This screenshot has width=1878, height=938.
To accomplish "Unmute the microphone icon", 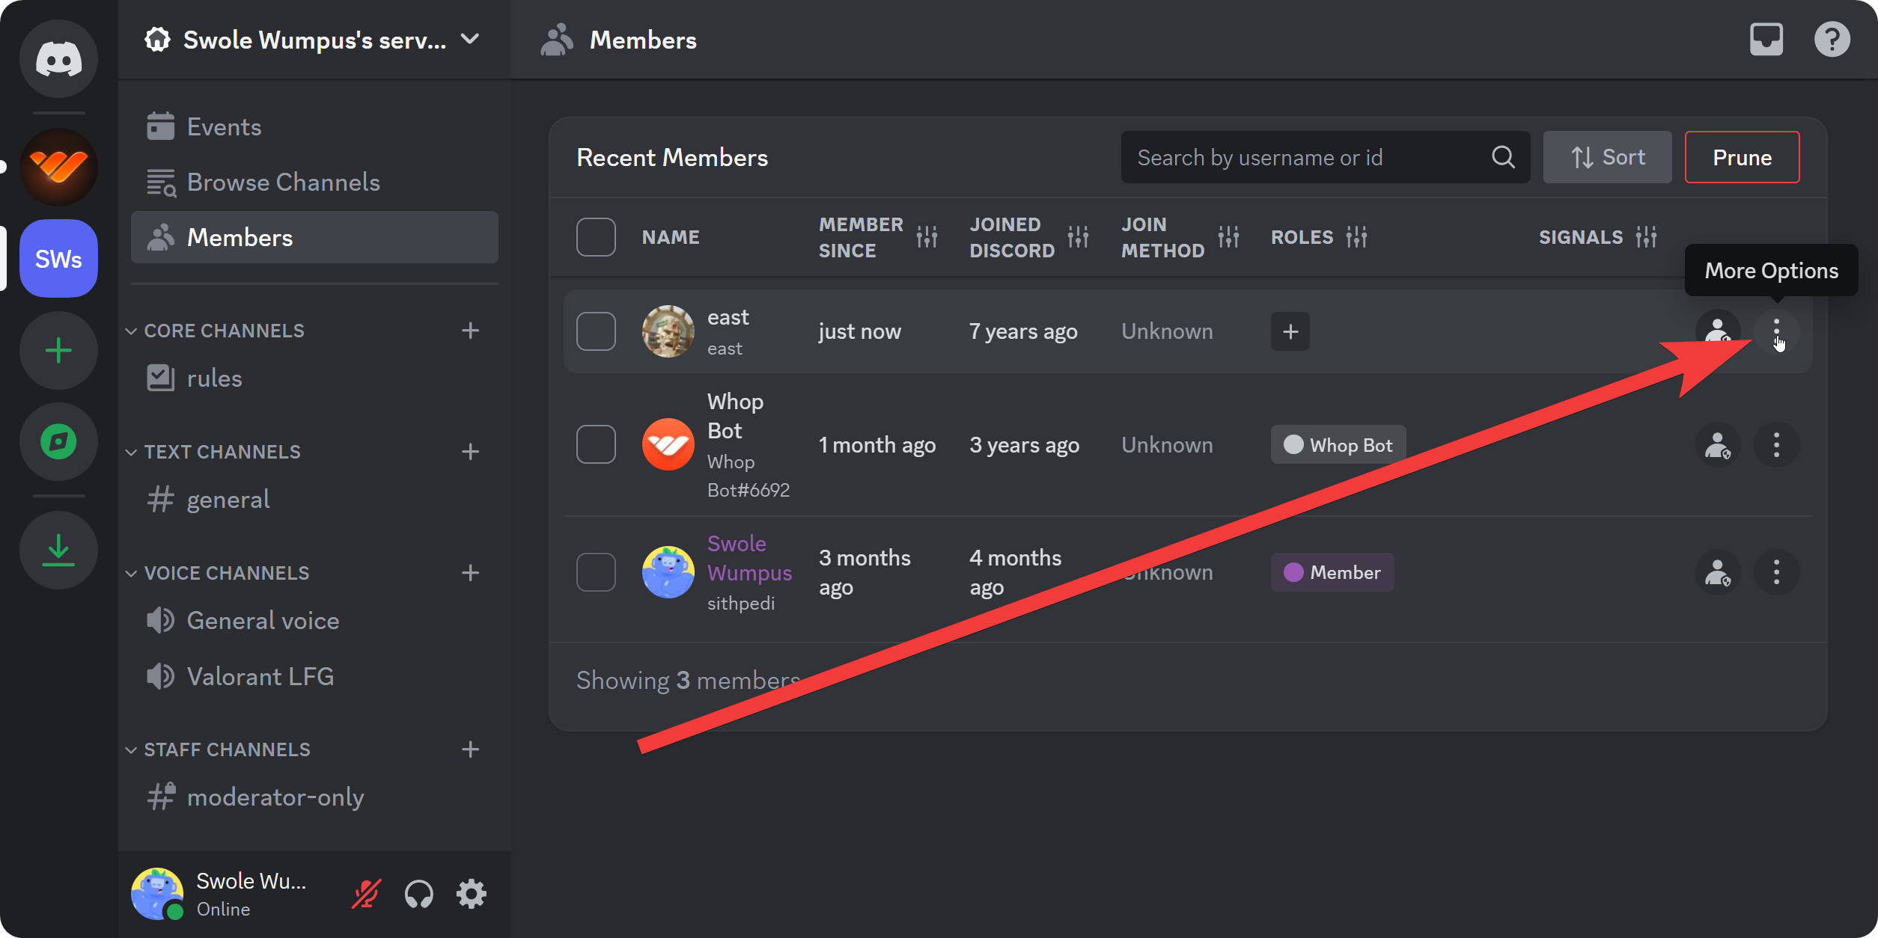I will 366,893.
